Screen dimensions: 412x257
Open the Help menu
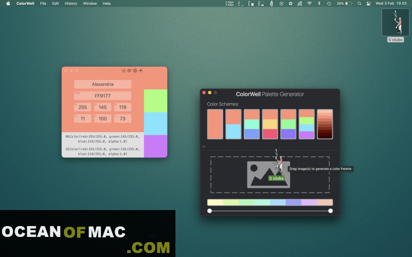107,3
